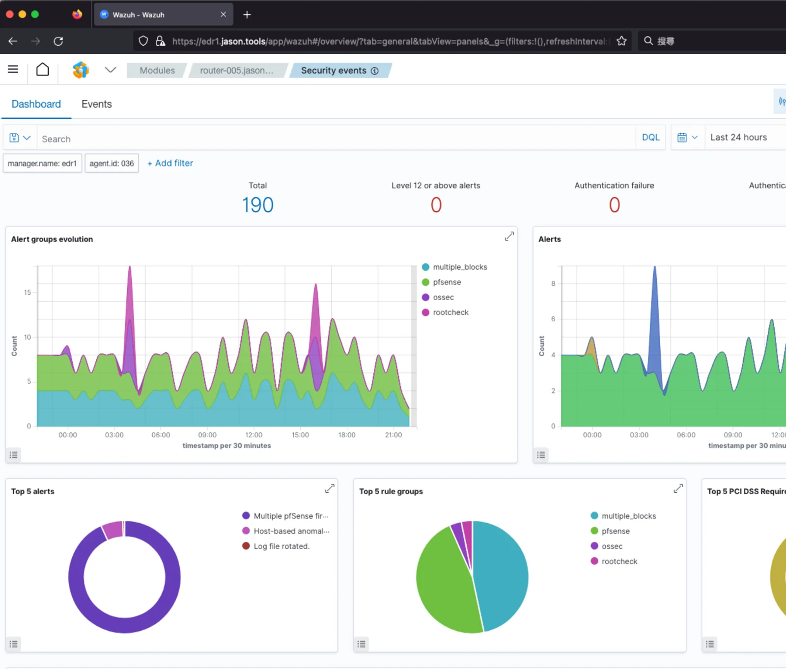Switch to the Dashboard tab
This screenshot has width=786, height=669.
36,104
